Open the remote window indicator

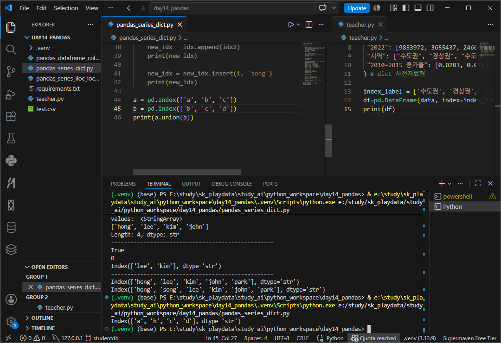(9, 338)
